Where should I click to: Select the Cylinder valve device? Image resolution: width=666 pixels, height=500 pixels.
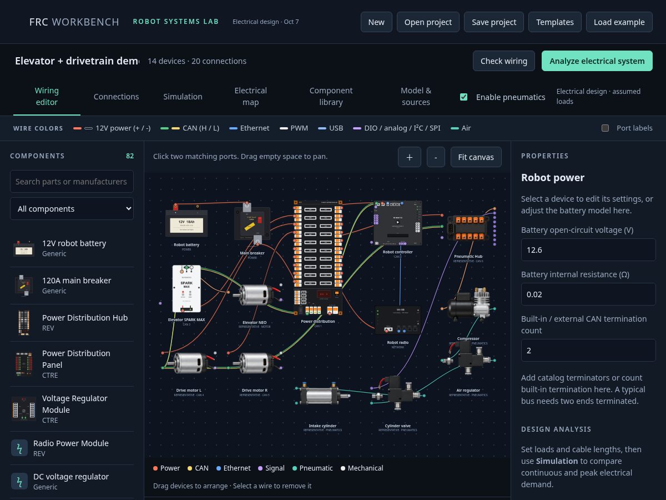tap(397, 392)
